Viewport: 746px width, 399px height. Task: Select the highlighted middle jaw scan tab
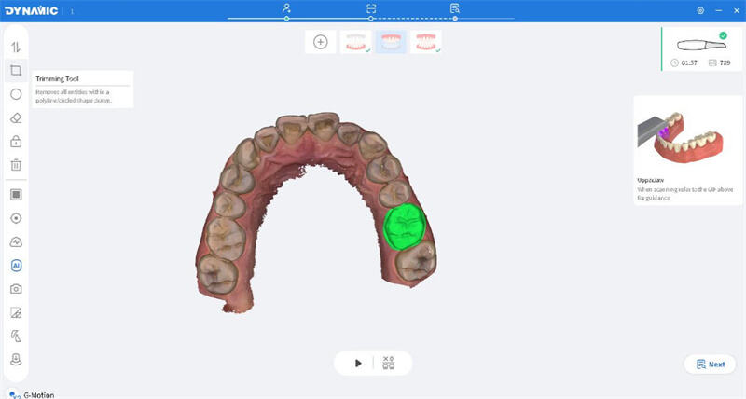click(x=390, y=42)
